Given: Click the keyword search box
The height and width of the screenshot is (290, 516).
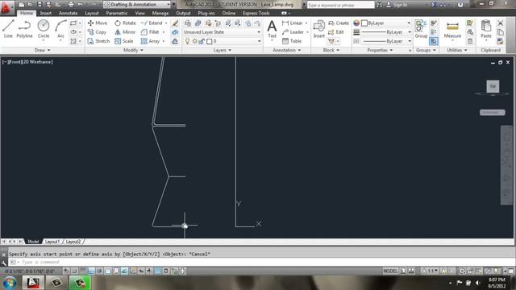Looking at the screenshot, I should 340,5.
